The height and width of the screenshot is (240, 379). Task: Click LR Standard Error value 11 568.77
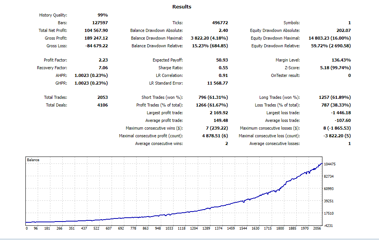(x=217, y=83)
